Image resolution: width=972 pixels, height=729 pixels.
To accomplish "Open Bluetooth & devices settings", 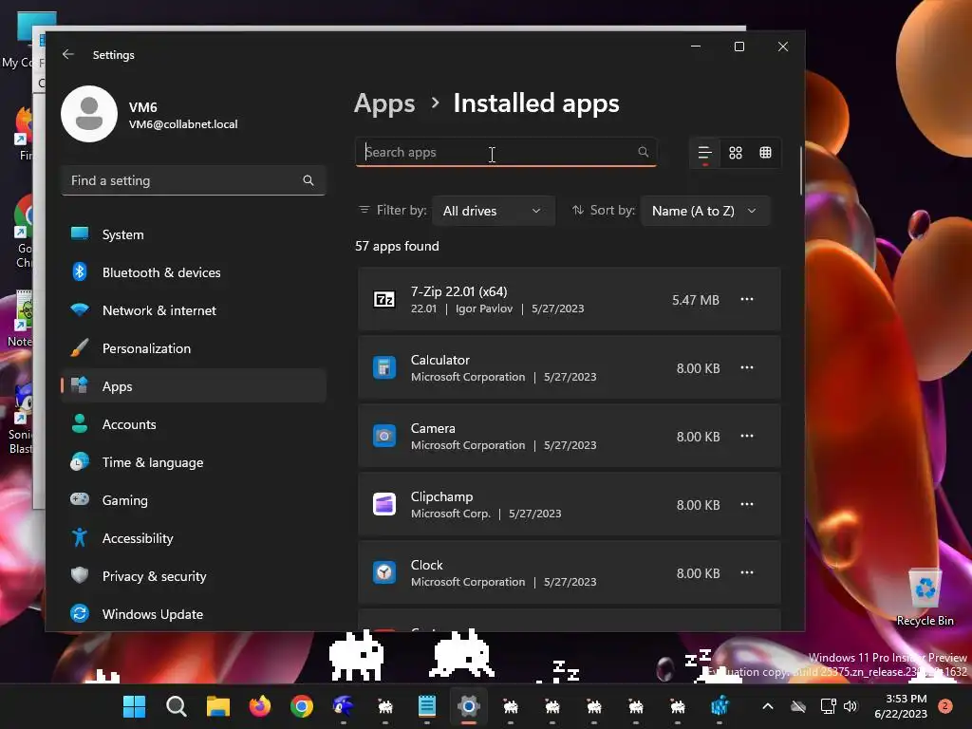I will (194, 272).
